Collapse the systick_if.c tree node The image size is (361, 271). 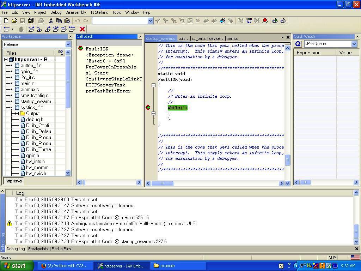point(11,107)
